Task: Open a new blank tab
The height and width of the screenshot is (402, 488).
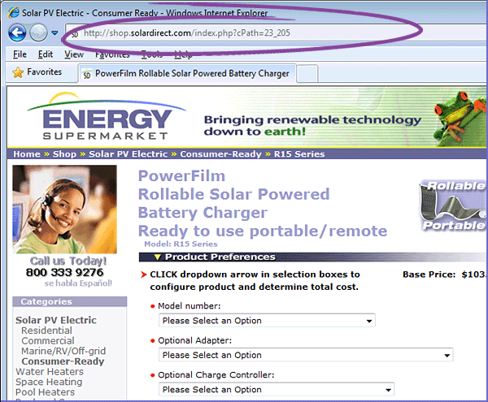Action: pos(307,74)
